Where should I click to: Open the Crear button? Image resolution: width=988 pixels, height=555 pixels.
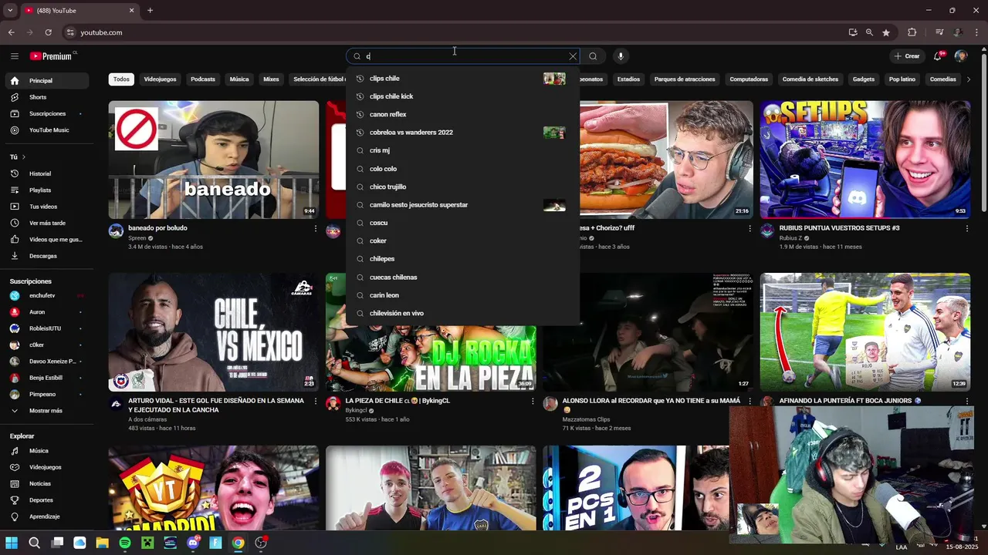pos(907,56)
